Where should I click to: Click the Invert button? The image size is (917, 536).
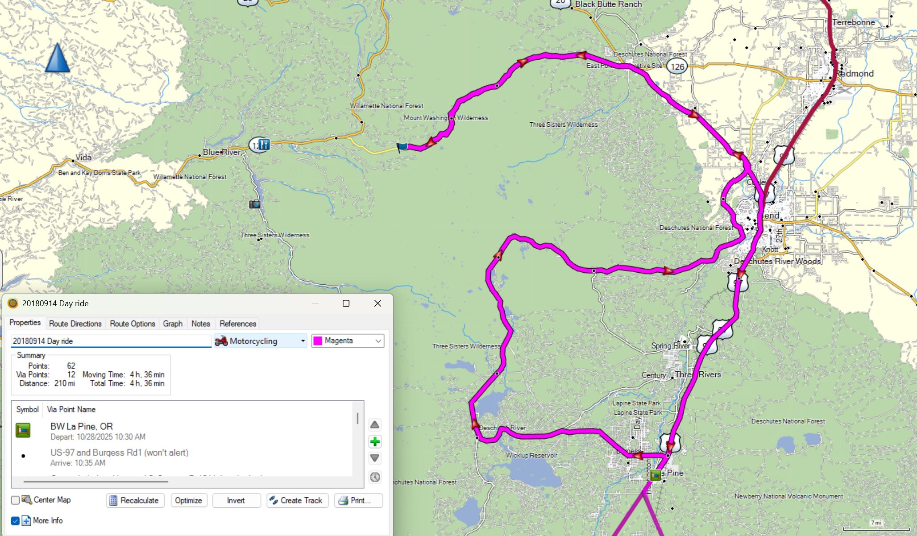(236, 500)
